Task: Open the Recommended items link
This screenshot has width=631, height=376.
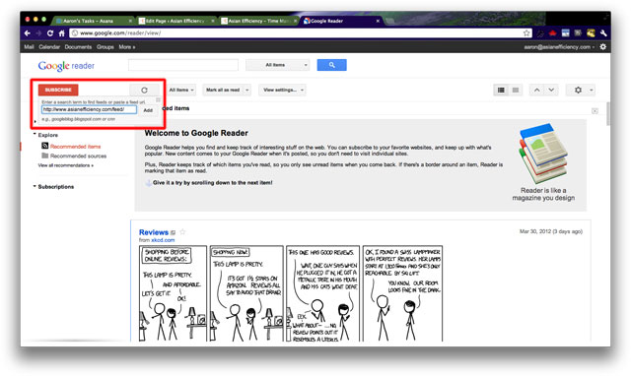Action: point(75,147)
